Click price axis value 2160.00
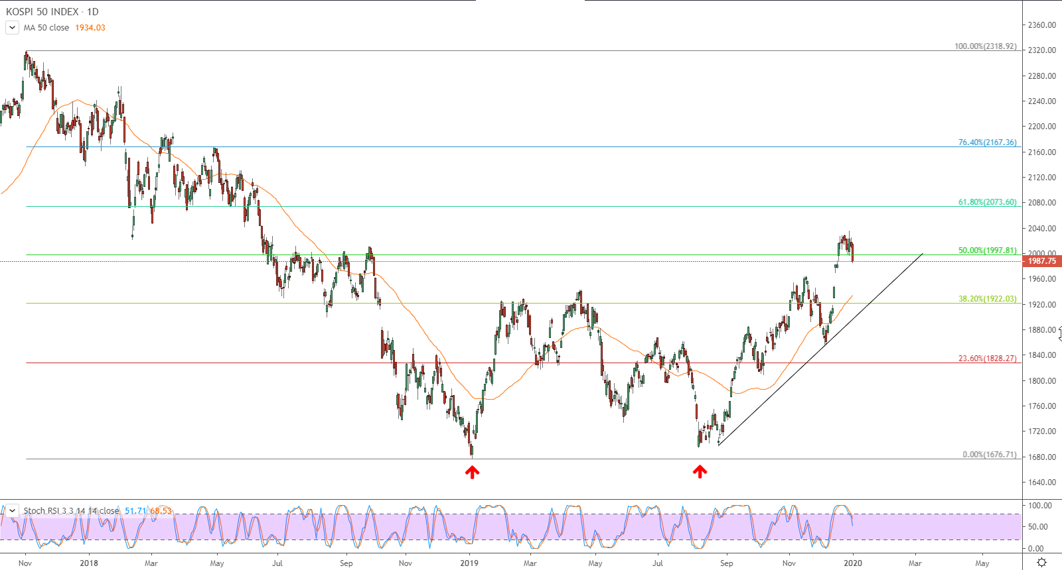1062x570 pixels. point(1042,152)
